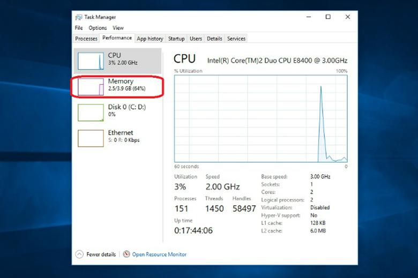Collapse view with Fewer details arrow
Screen dimensions: 418x278
(79, 254)
